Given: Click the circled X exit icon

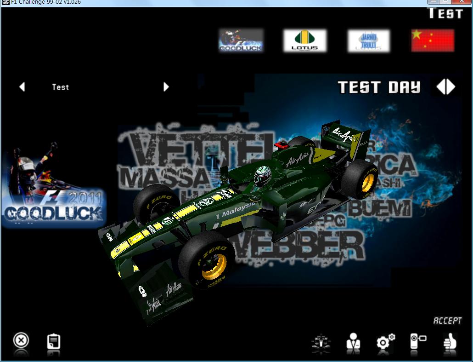Looking at the screenshot, I should coord(21,341).
